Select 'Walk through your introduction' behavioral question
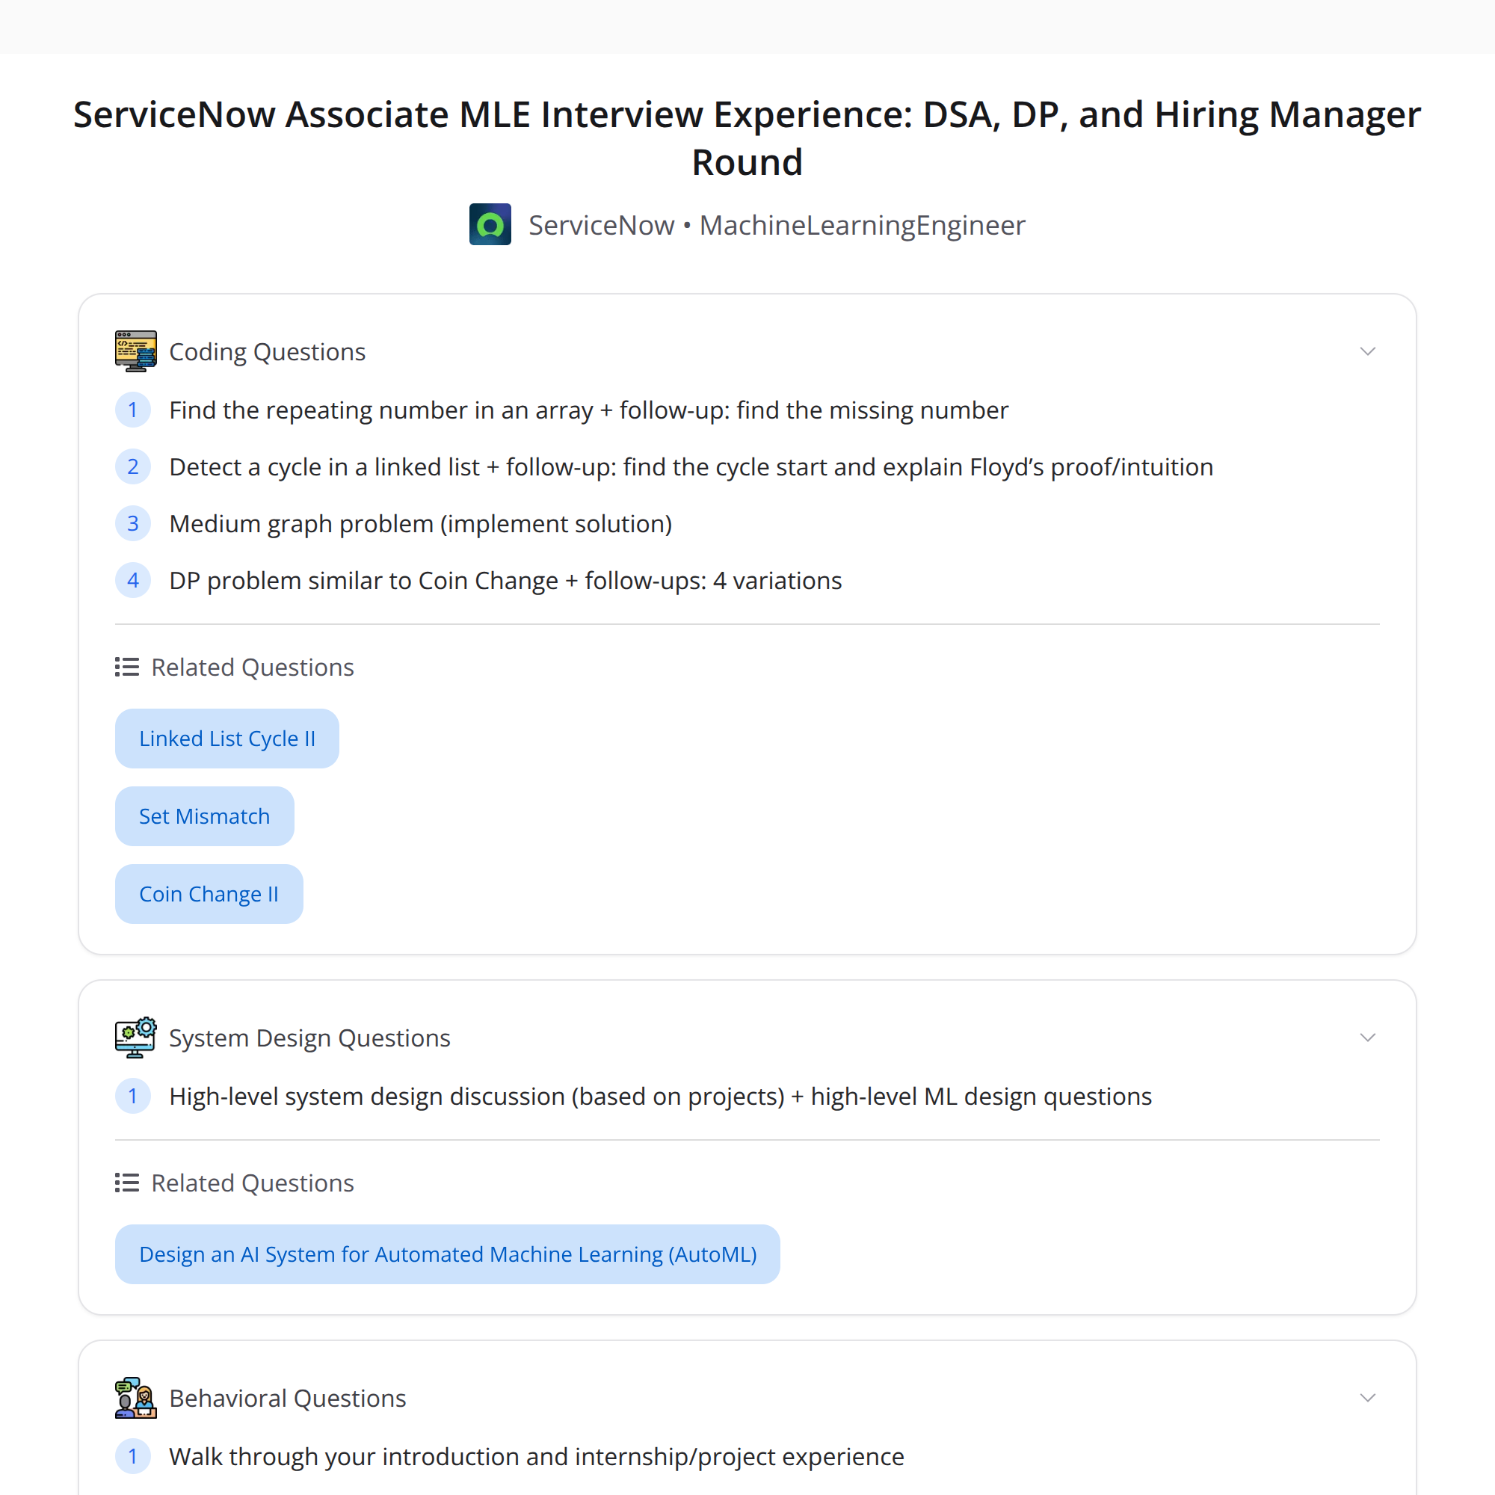 (536, 1456)
